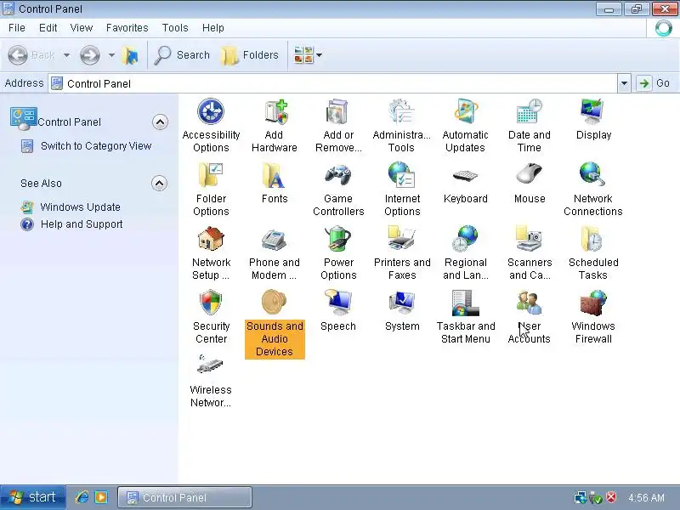
Task: Open Accessibility Options icon
Action: point(211,112)
